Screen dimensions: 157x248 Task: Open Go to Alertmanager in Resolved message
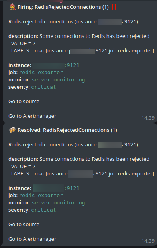tap(32, 239)
